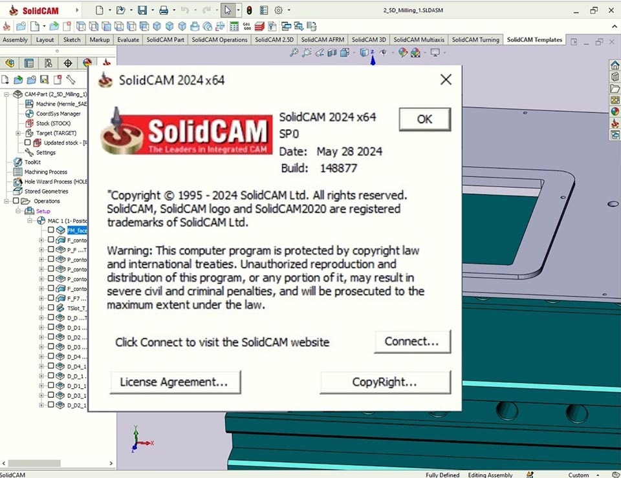Expand the D_D3_1 operation node
The height and width of the screenshot is (478, 621).
tap(41, 395)
